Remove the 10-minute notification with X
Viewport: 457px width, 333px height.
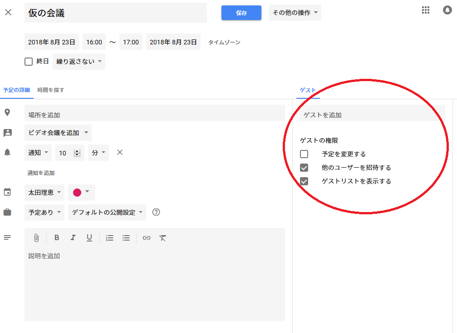pyautogui.click(x=120, y=152)
